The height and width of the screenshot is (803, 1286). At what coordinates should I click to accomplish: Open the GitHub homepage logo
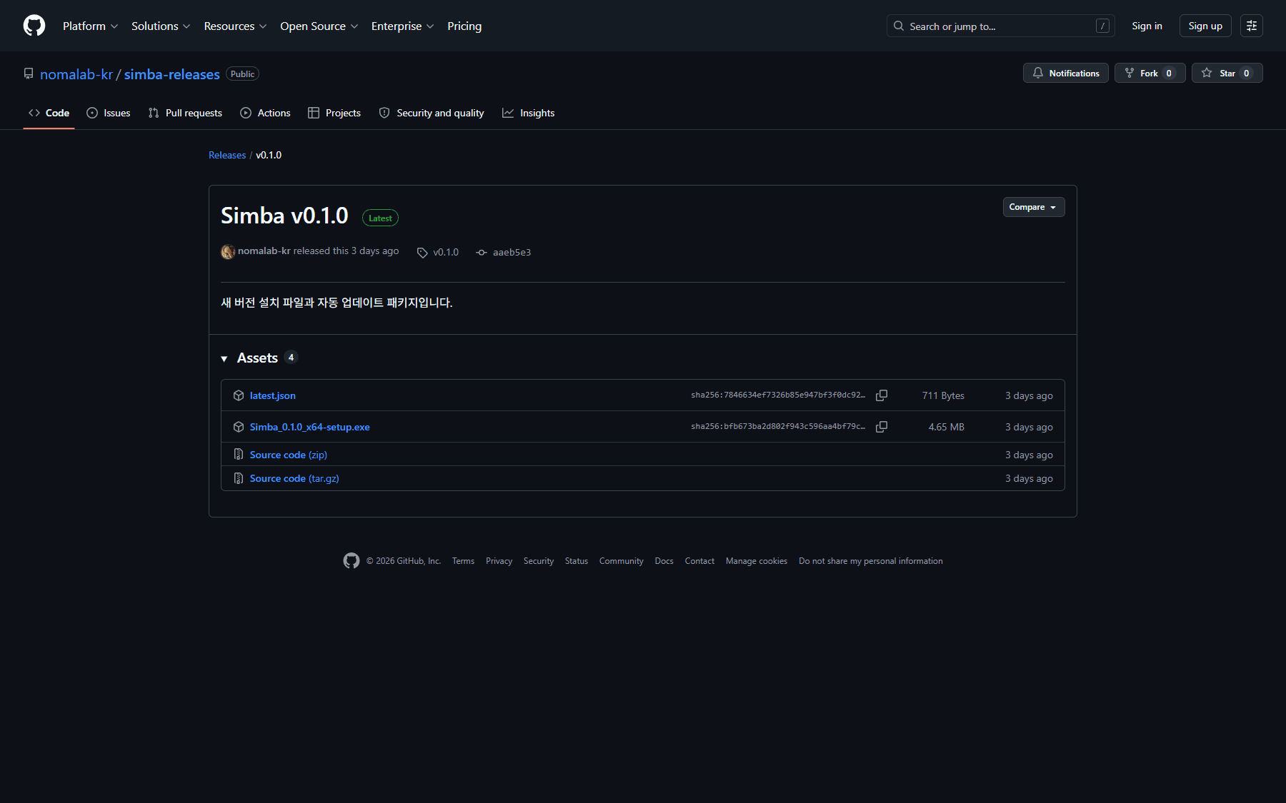pos(34,26)
